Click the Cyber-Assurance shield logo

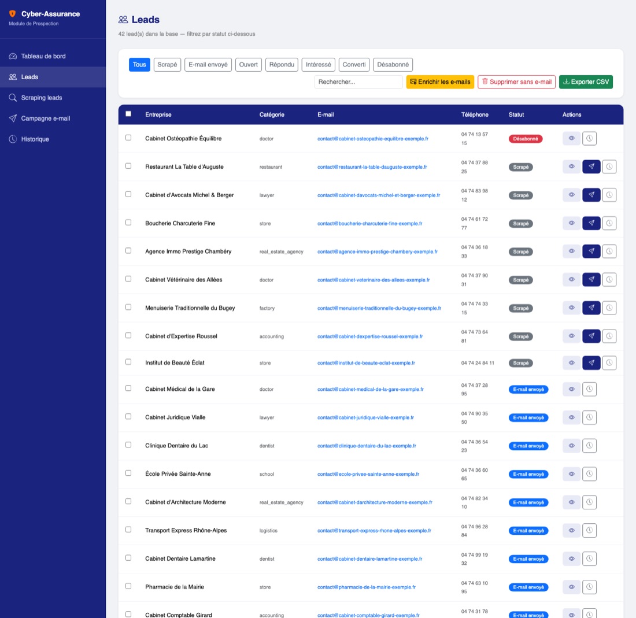click(x=13, y=14)
